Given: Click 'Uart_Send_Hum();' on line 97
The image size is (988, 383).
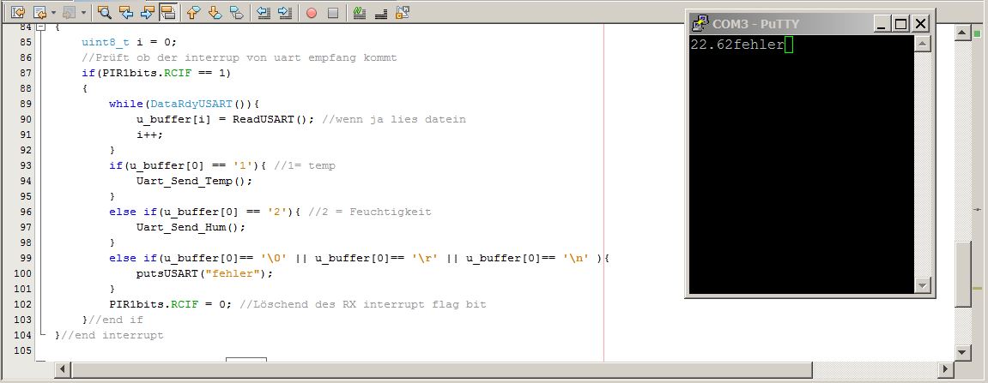Looking at the screenshot, I should [x=191, y=227].
